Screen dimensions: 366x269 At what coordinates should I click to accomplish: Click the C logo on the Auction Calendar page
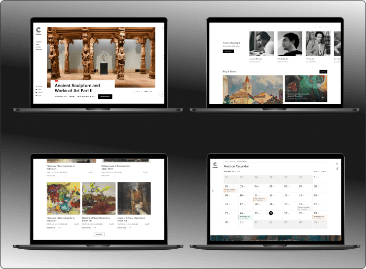[x=215, y=165]
